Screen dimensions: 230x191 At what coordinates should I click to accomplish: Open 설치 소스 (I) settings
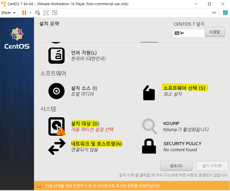[x=84, y=88]
